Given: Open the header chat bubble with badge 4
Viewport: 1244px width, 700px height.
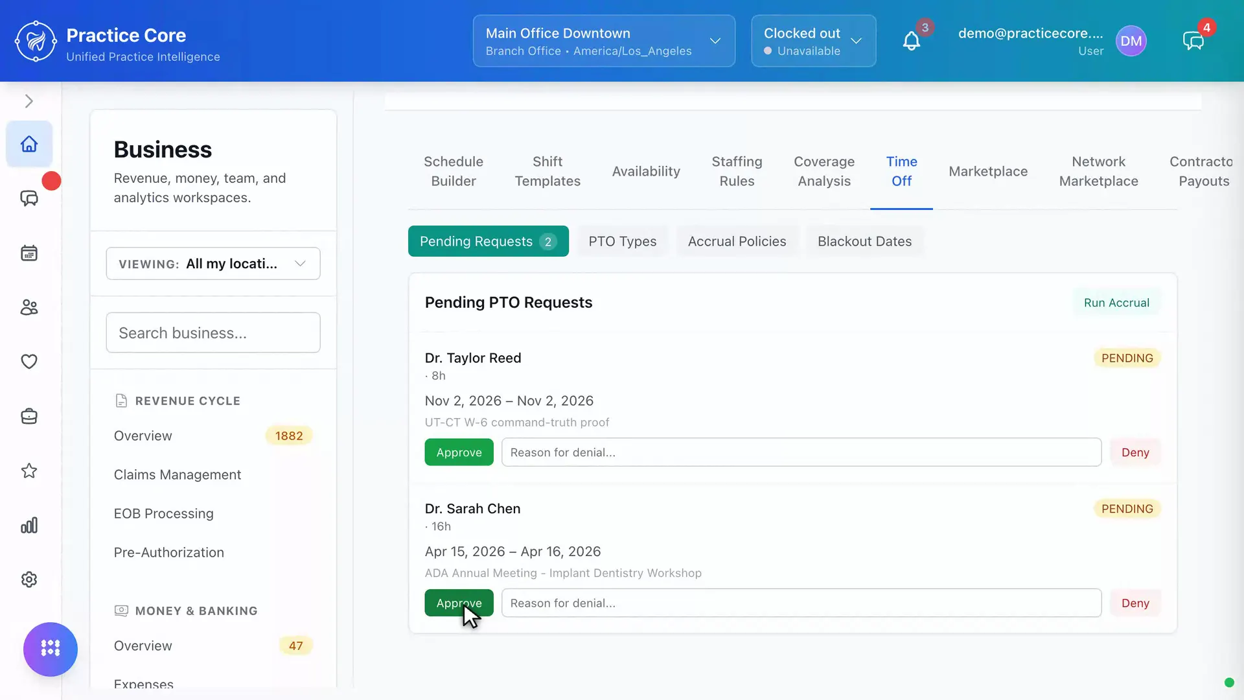Looking at the screenshot, I should (x=1193, y=41).
